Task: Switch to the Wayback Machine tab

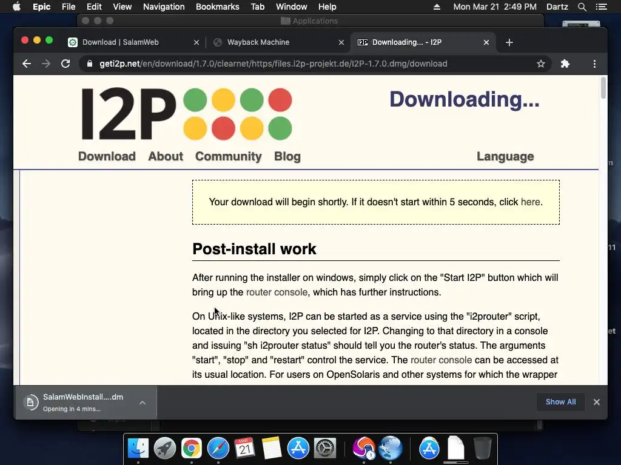Action: tap(277, 42)
